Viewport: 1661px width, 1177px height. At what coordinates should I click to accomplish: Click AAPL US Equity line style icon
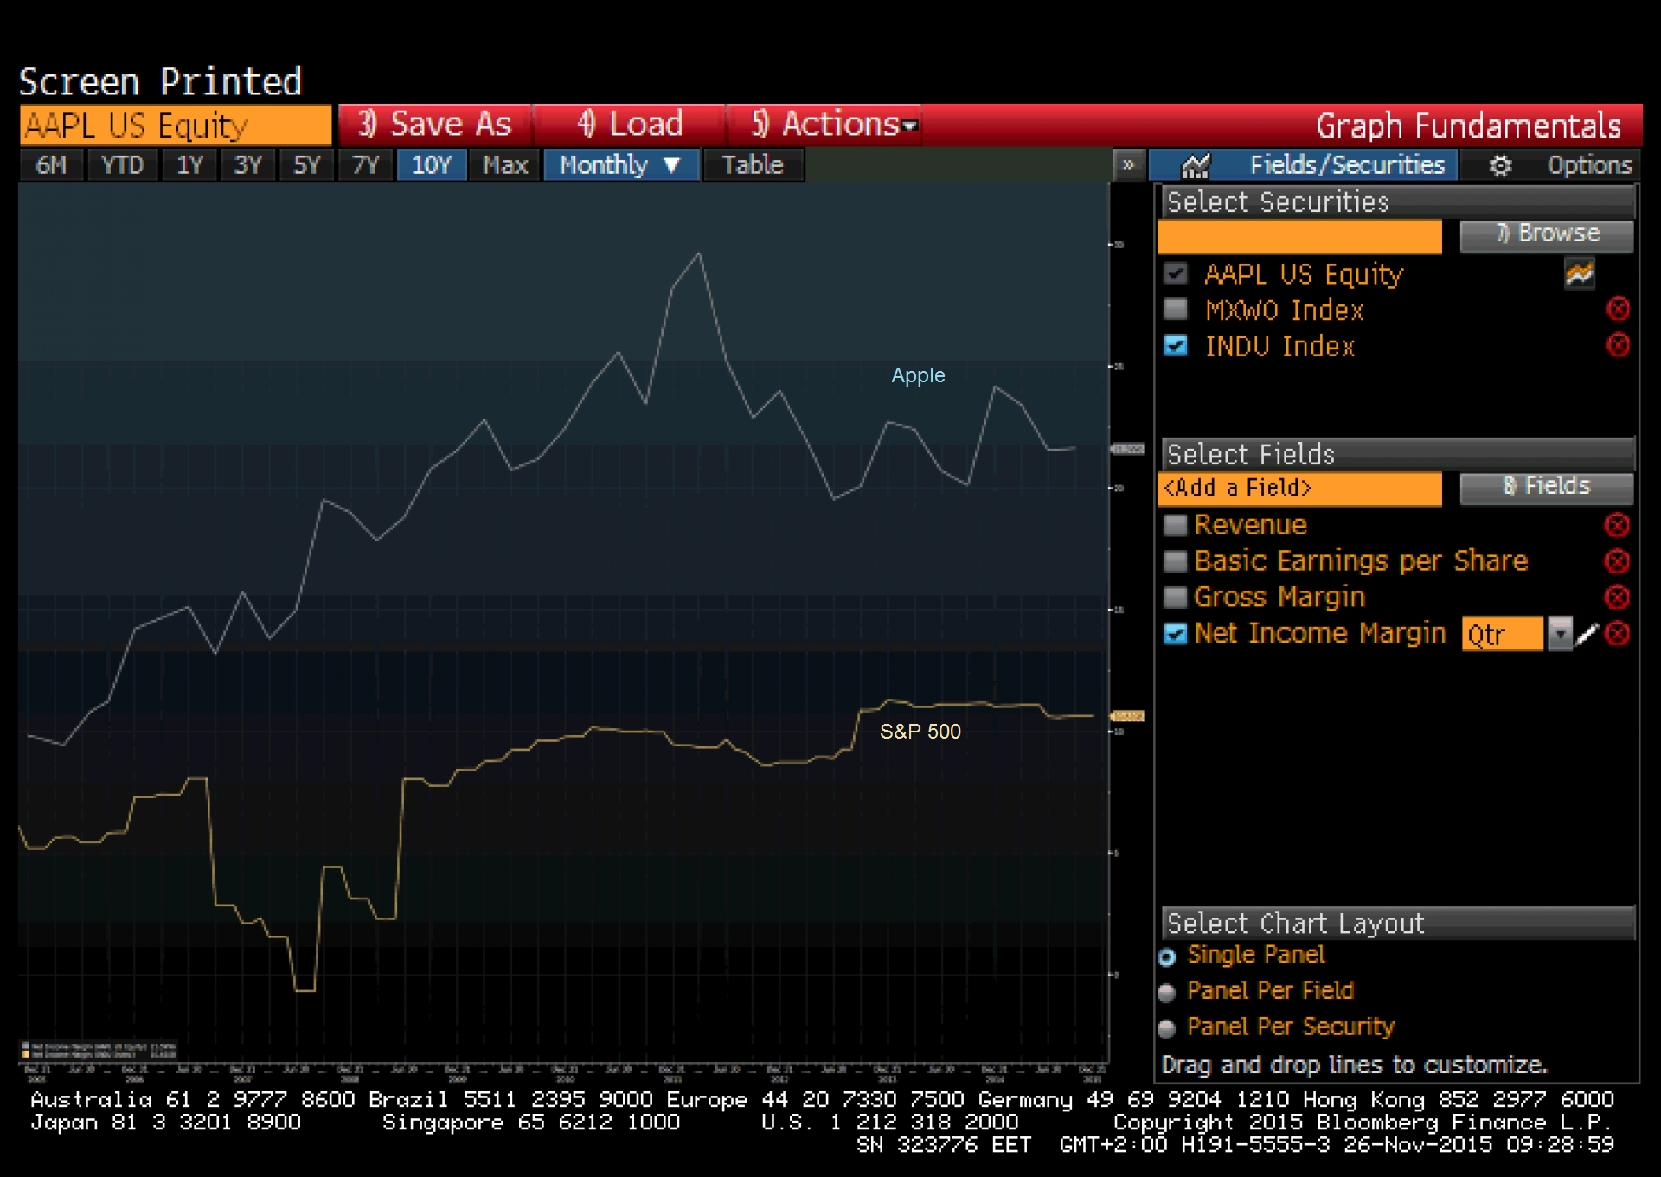pos(1579,274)
